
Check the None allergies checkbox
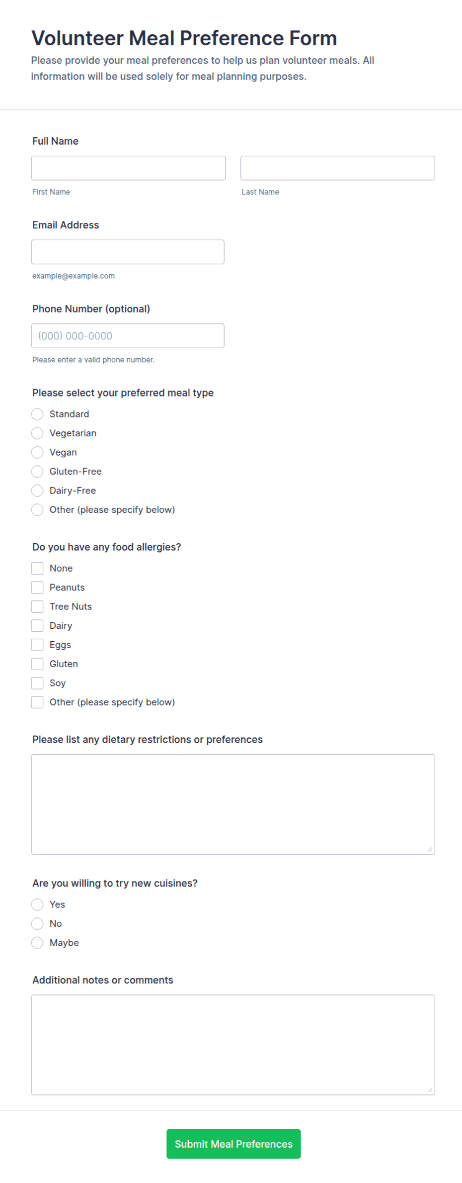[37, 568]
